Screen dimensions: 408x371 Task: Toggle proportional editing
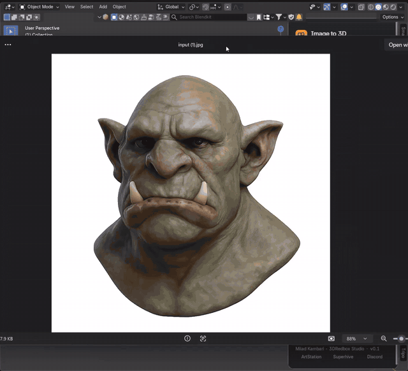coord(228,7)
